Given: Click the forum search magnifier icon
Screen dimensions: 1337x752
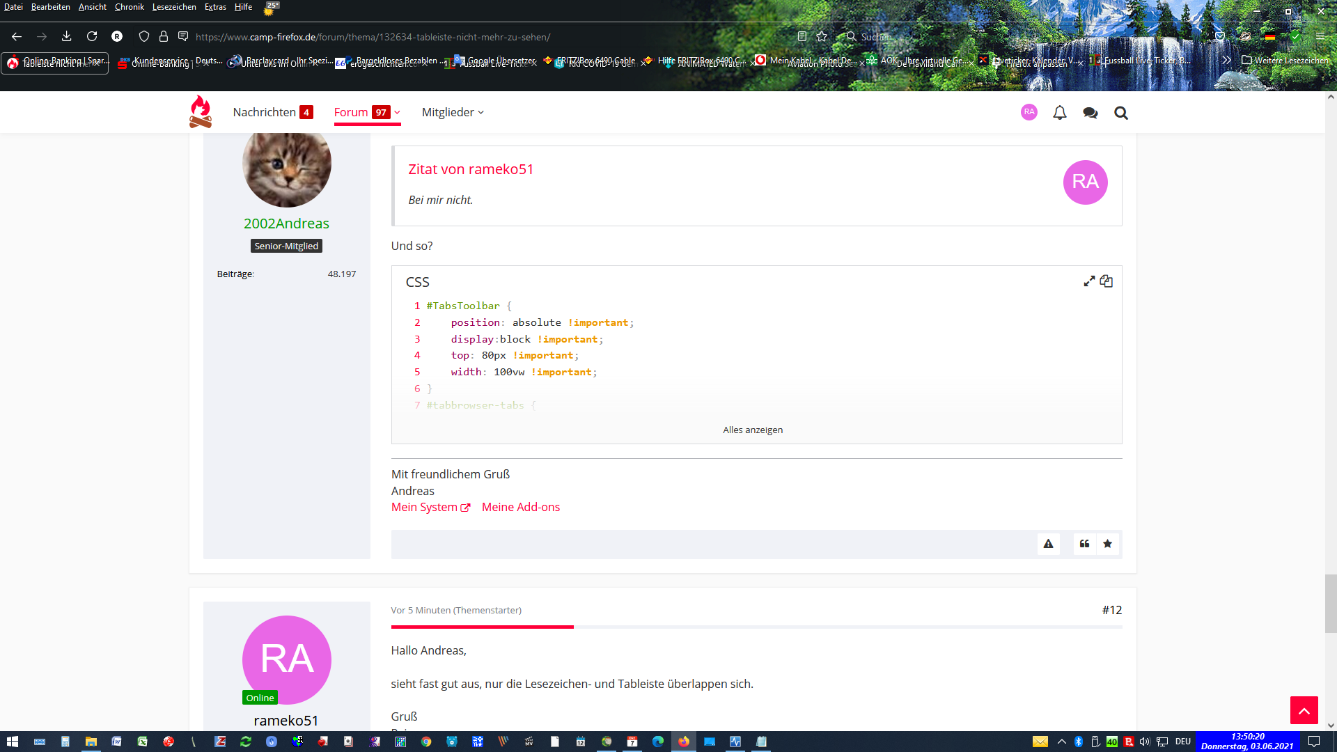Looking at the screenshot, I should pyautogui.click(x=1120, y=113).
